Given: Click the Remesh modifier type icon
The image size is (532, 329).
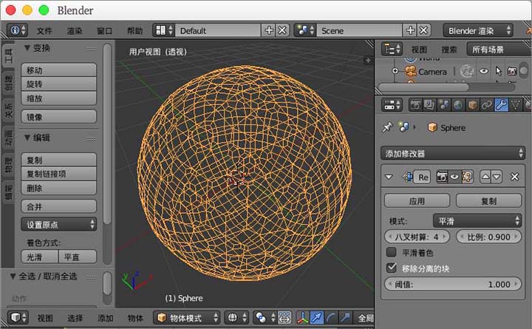Looking at the screenshot, I should click(407, 177).
